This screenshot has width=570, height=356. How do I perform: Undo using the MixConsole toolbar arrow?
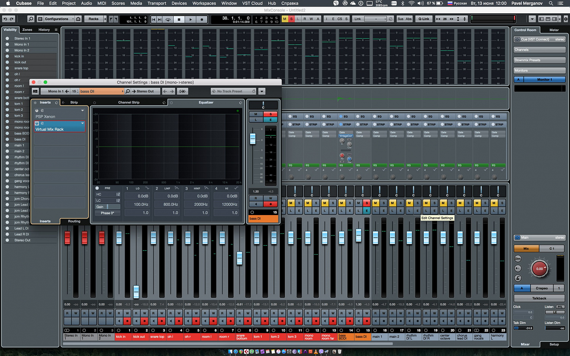[5, 19]
